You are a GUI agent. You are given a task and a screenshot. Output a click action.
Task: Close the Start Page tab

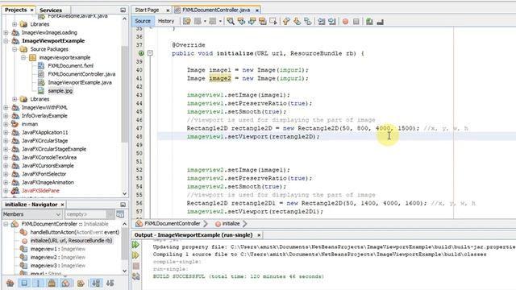pyautogui.click(x=168, y=10)
